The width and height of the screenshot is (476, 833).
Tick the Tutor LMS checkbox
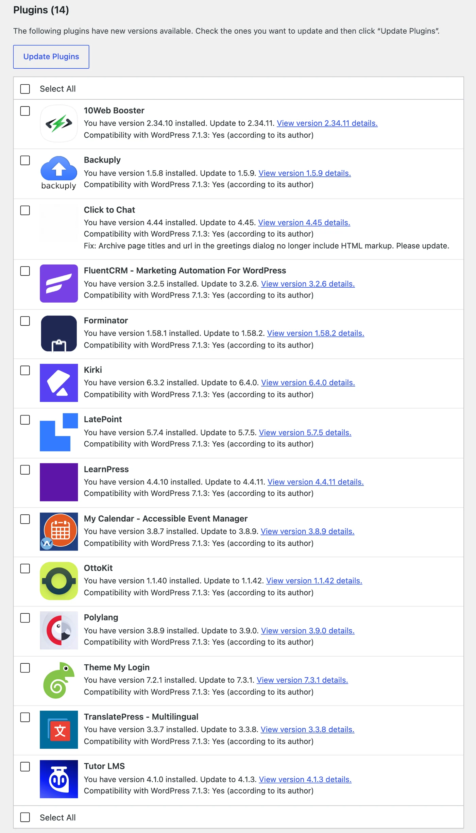pyautogui.click(x=25, y=767)
